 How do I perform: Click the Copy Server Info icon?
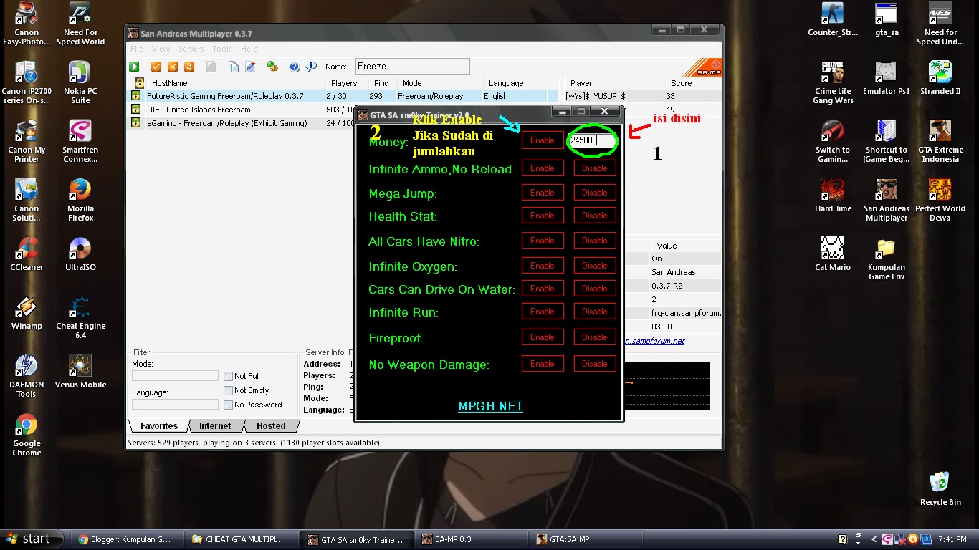234,67
